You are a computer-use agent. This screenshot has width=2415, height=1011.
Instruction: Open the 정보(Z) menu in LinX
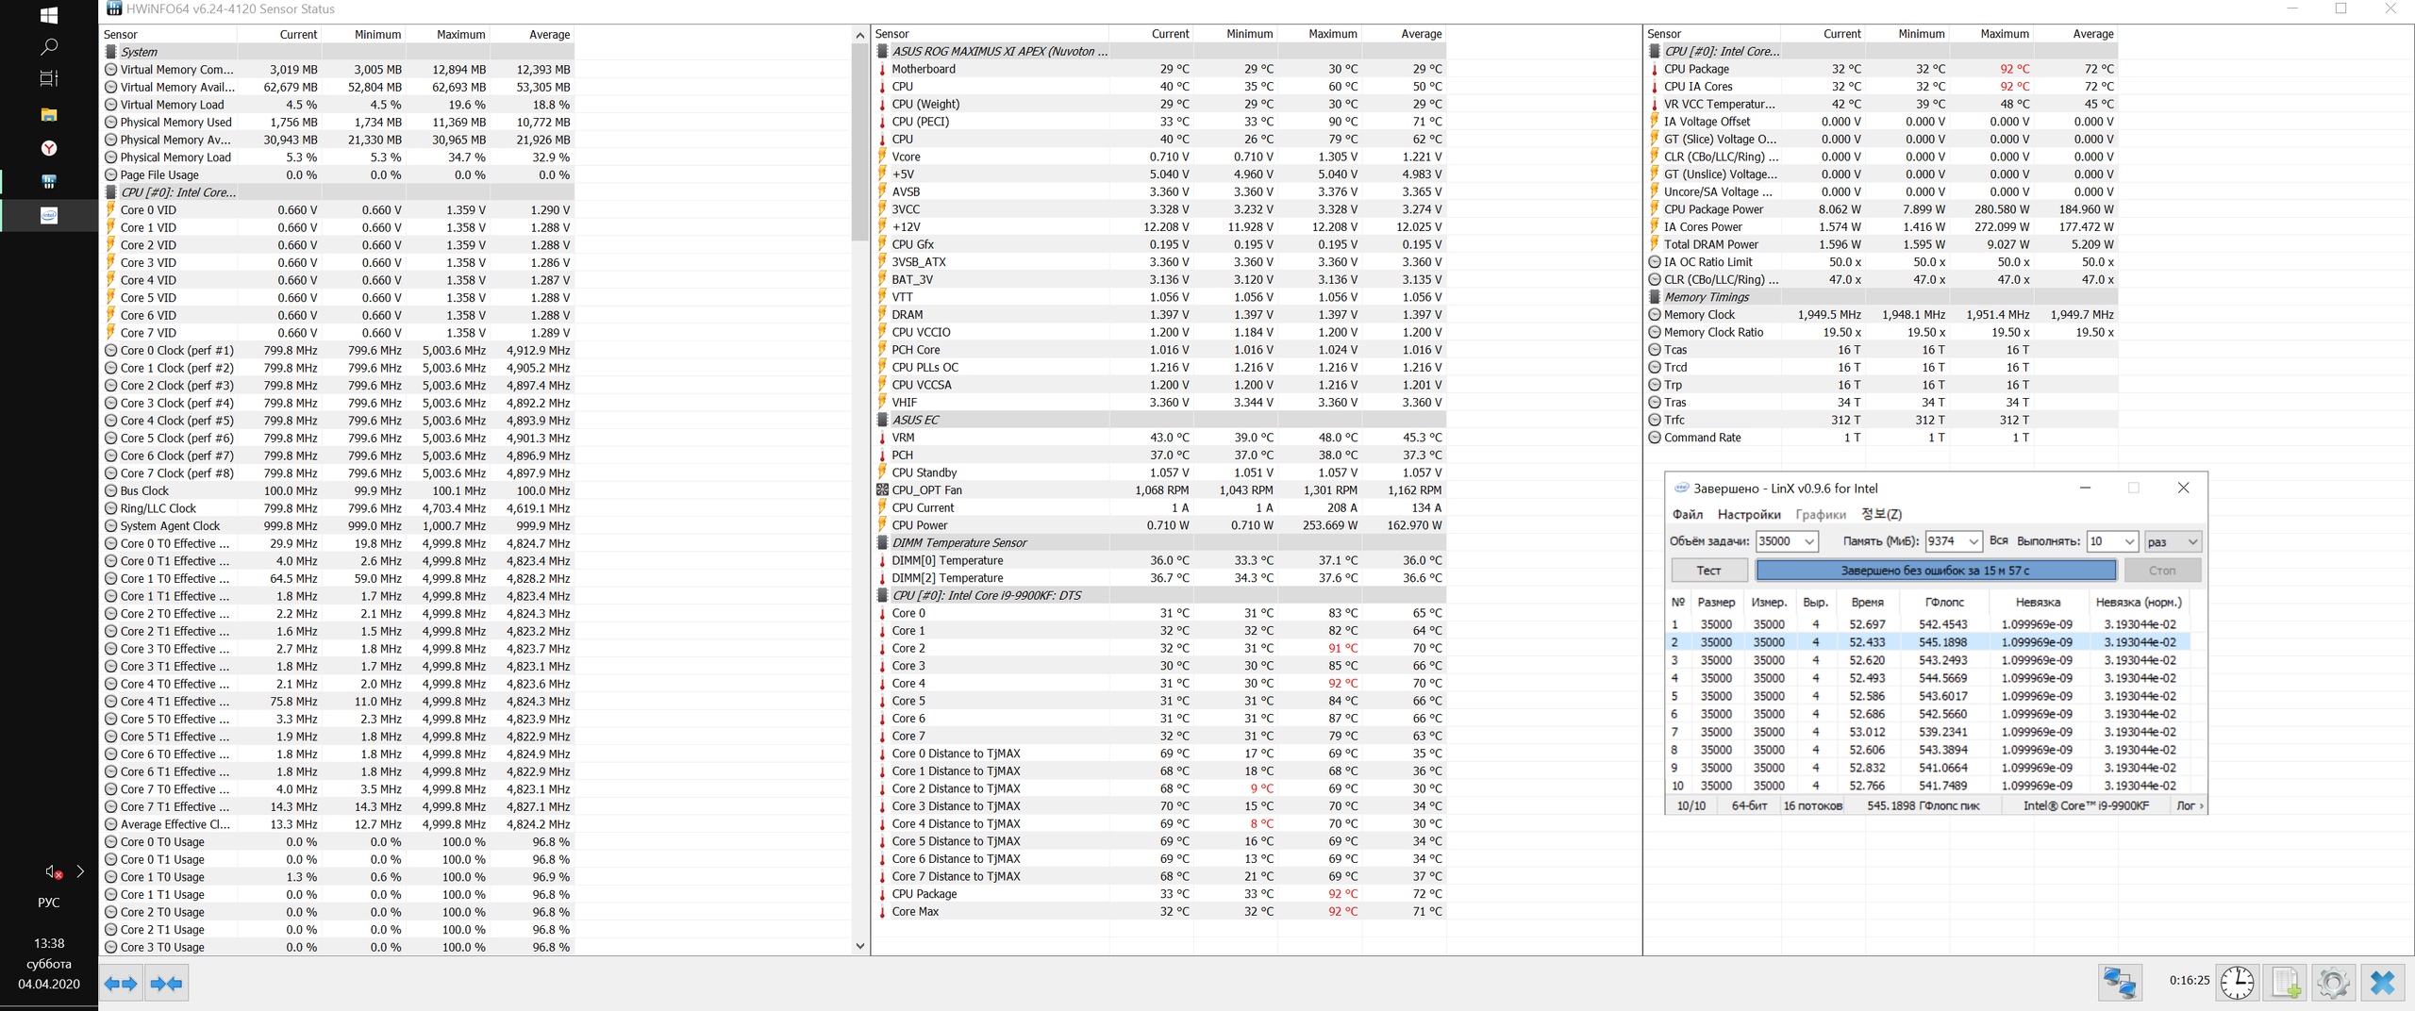click(1881, 514)
